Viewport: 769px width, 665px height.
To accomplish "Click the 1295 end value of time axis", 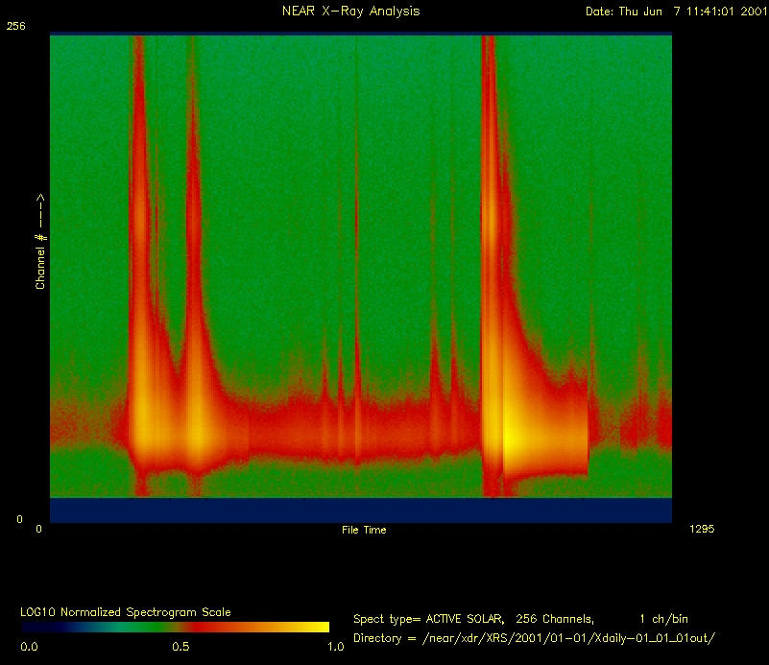I will tap(702, 529).
